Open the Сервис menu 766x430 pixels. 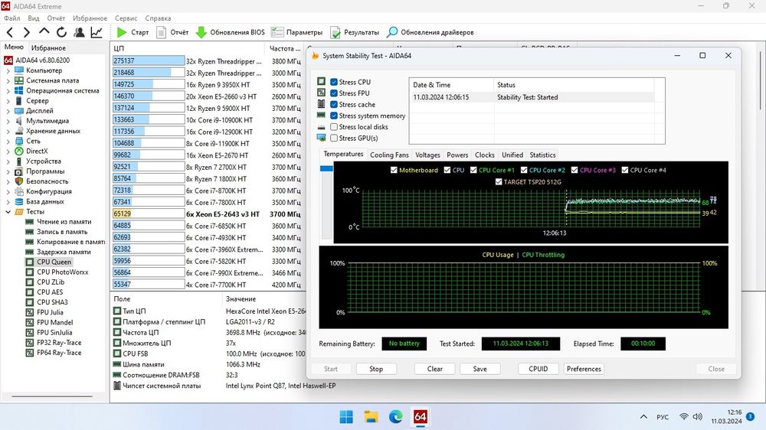coord(126,18)
